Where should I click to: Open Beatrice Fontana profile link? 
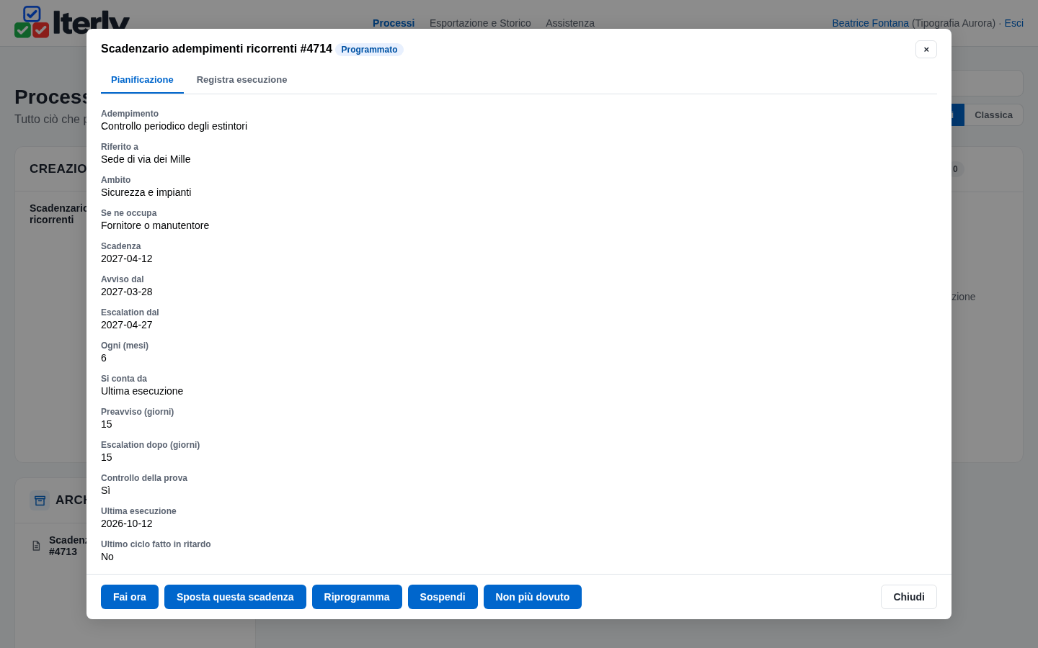[x=870, y=23]
